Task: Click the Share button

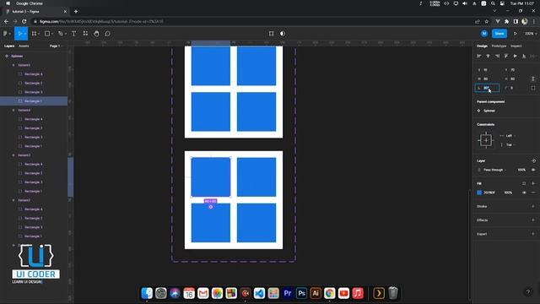Action: tap(499, 34)
